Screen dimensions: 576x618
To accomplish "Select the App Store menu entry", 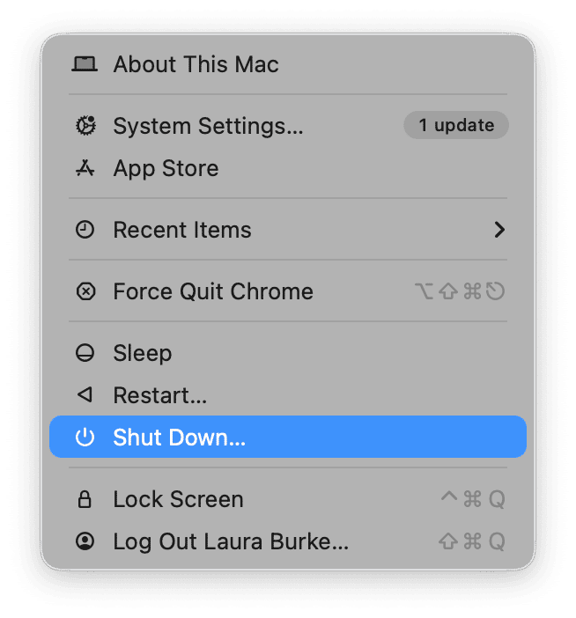I will point(166,169).
